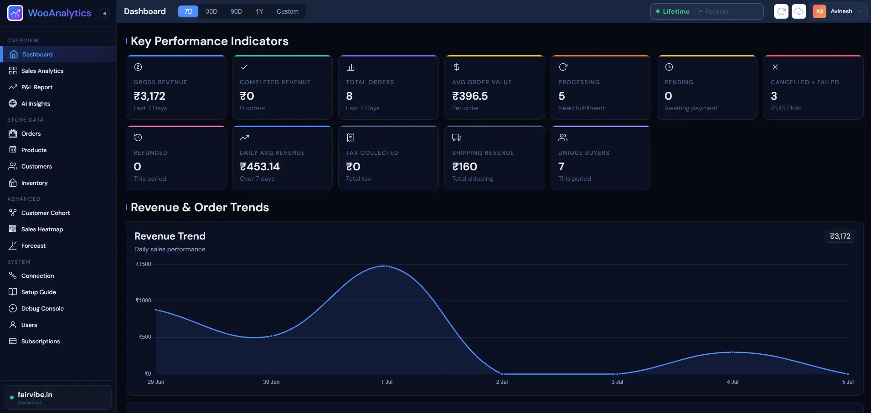
Task: Click the Avg Order Value dollar icon
Action: 457,67
